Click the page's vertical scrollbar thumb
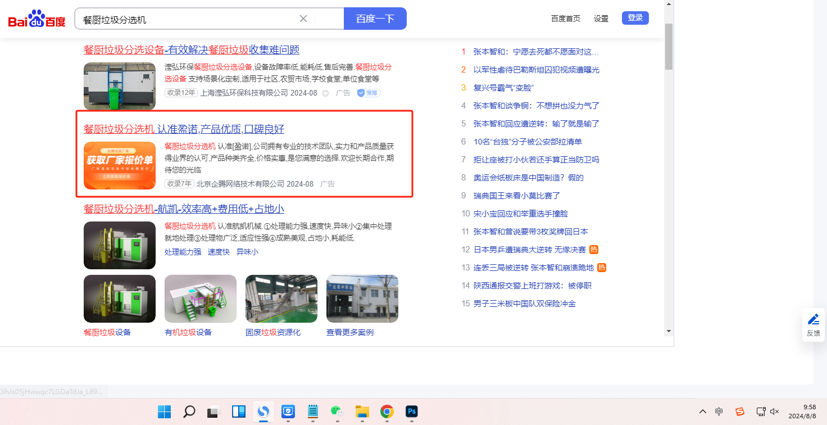The image size is (827, 425). coord(669,46)
